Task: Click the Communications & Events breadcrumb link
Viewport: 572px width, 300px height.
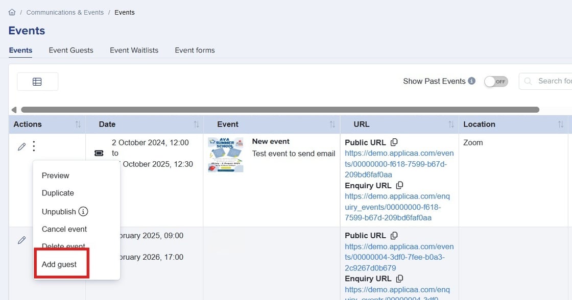Action: pyautogui.click(x=65, y=12)
